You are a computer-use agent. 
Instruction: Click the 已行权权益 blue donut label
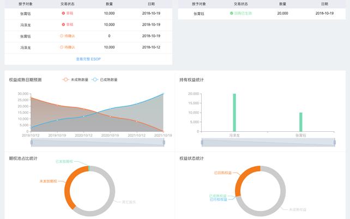(218, 199)
